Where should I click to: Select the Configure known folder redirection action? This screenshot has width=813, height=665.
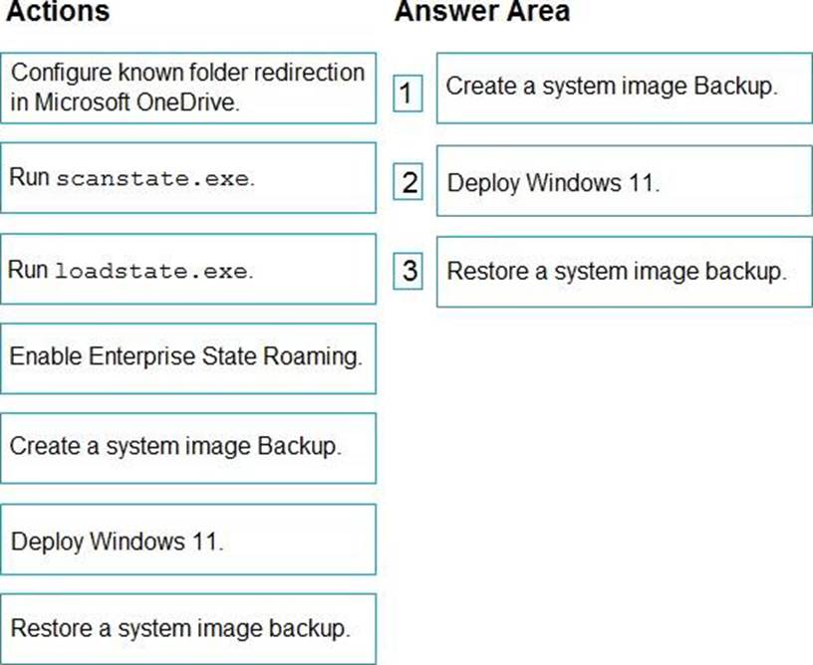point(188,88)
